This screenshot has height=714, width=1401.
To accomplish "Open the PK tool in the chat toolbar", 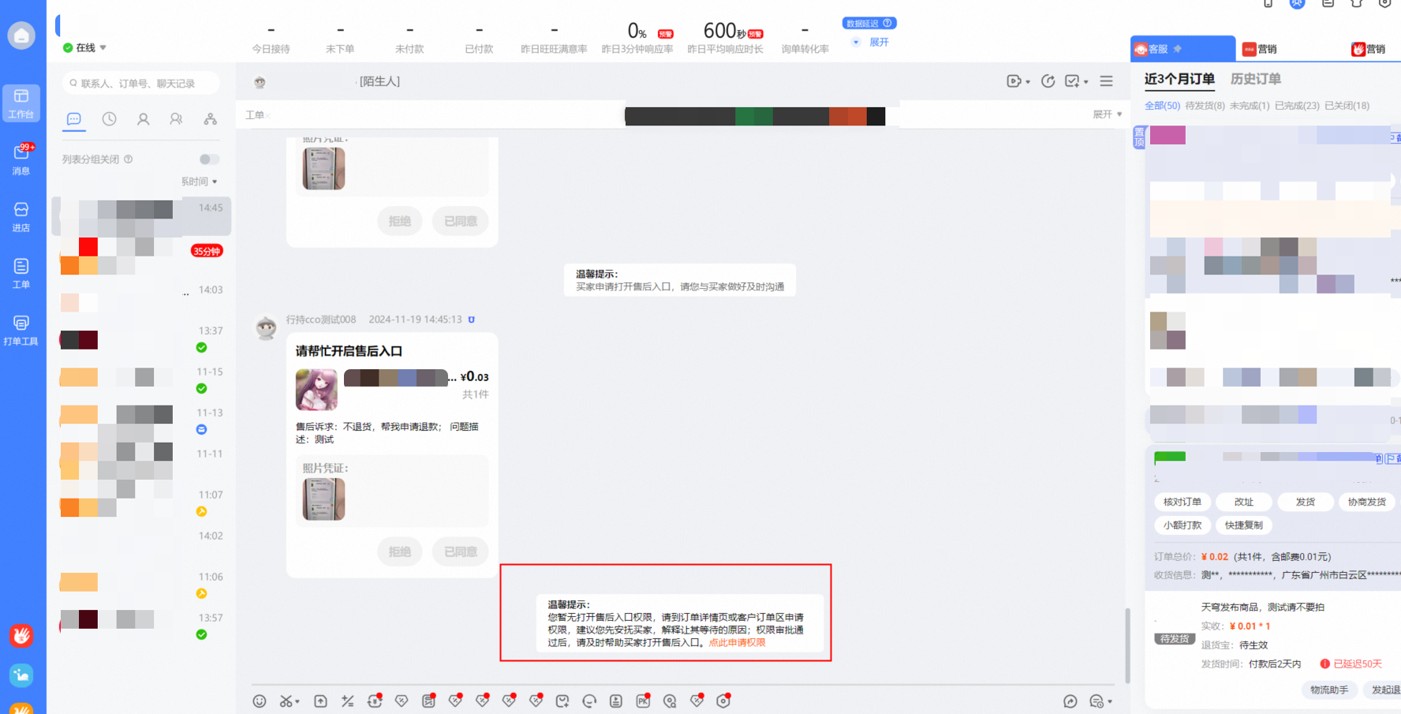I will [x=643, y=701].
